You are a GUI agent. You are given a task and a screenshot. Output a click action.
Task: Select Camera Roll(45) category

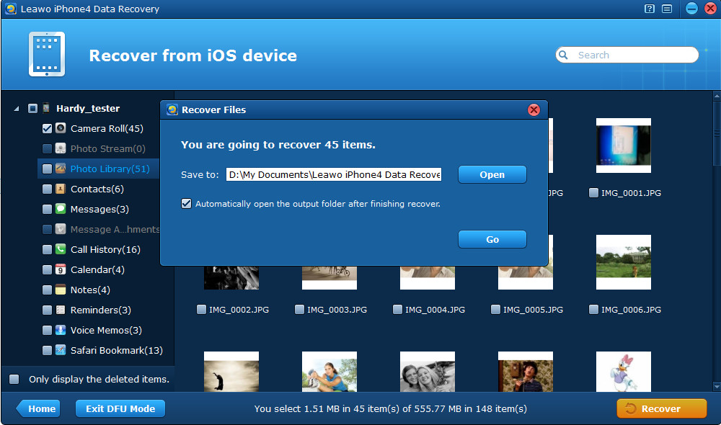coord(107,128)
